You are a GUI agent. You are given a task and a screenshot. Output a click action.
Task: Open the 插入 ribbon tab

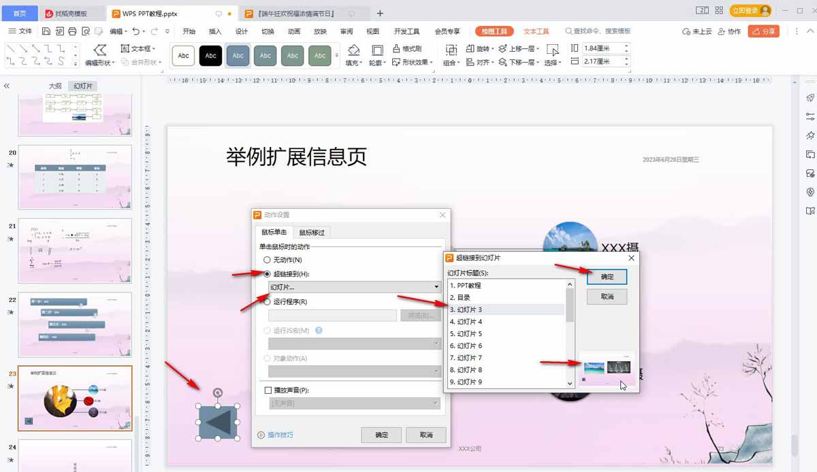pos(215,31)
